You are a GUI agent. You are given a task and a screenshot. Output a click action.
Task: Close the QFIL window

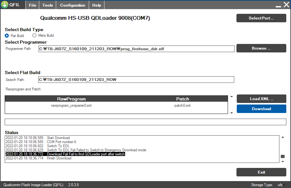tap(286, 4)
